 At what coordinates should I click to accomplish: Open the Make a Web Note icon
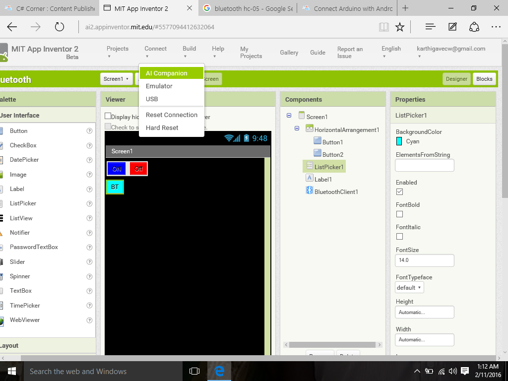click(452, 27)
